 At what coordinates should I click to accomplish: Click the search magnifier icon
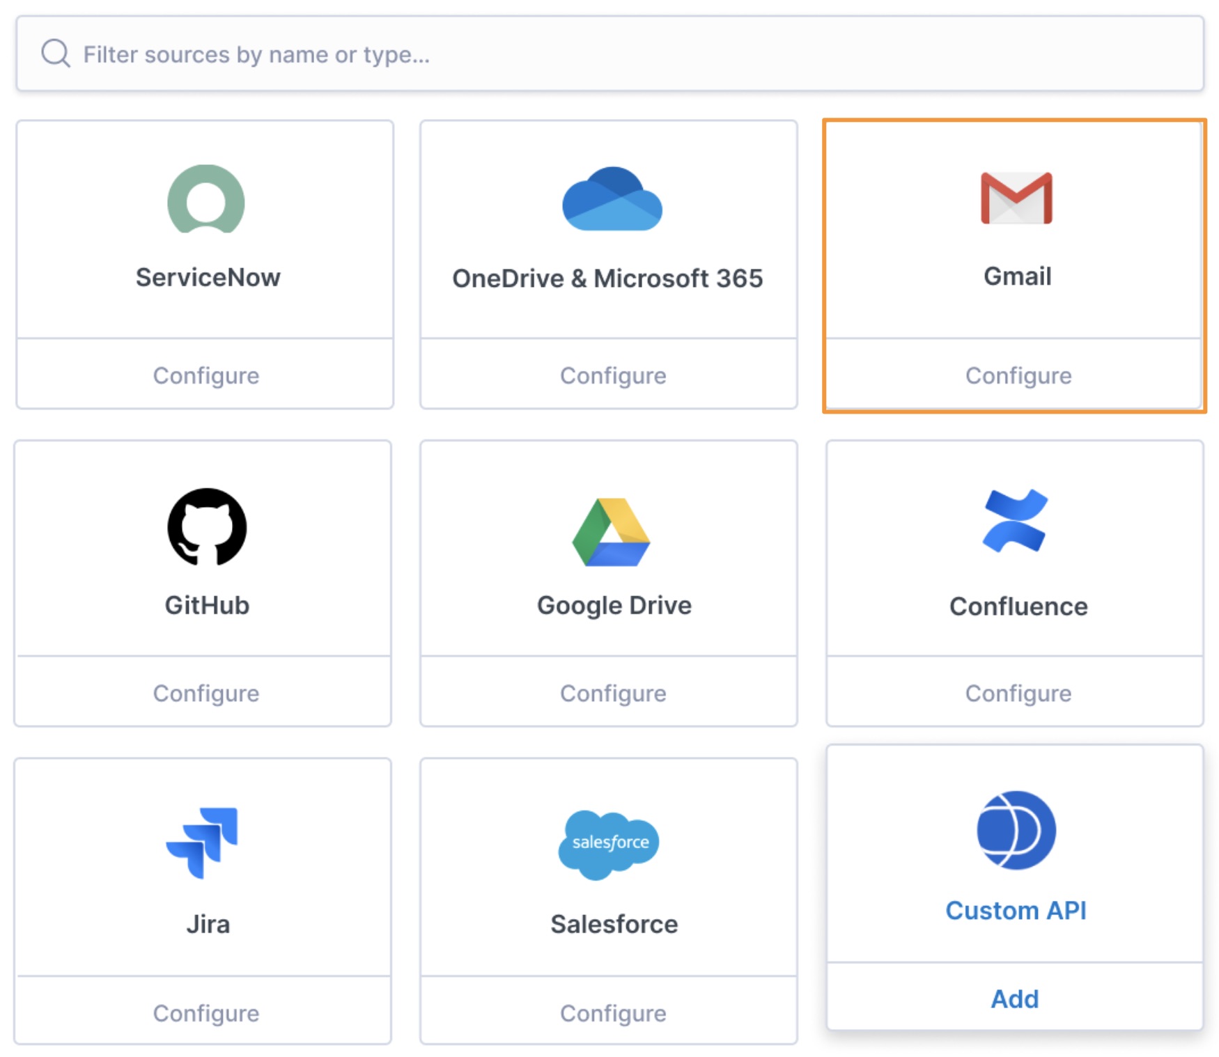[56, 54]
